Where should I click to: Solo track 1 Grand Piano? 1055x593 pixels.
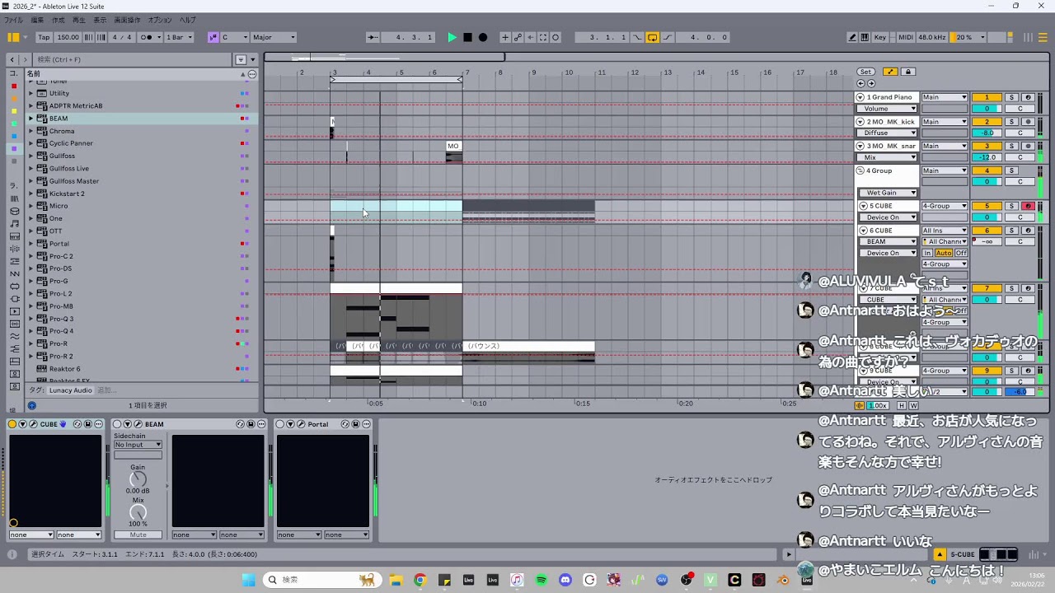pyautogui.click(x=1012, y=97)
